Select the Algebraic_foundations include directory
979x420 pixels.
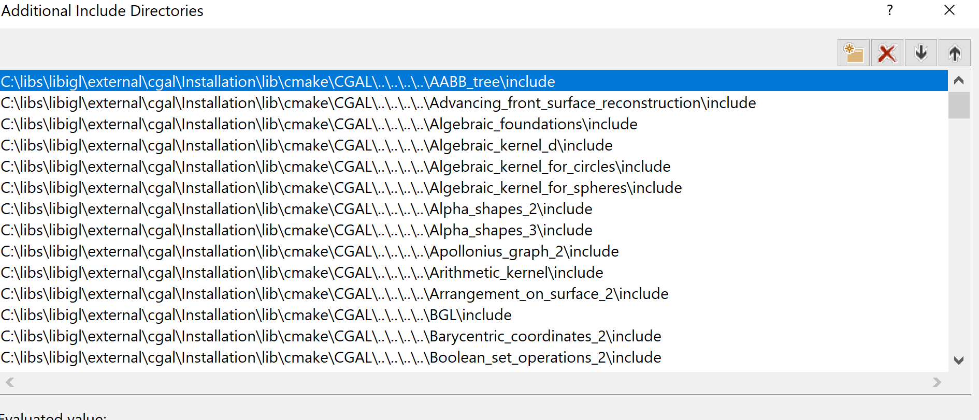319,124
